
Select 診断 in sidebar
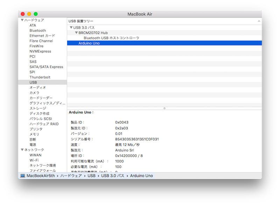[x=33, y=139]
